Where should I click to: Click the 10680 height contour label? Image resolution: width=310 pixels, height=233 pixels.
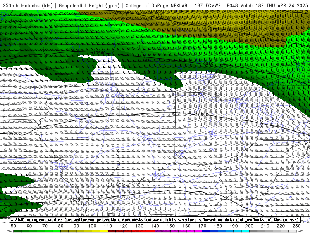(x=74, y=200)
